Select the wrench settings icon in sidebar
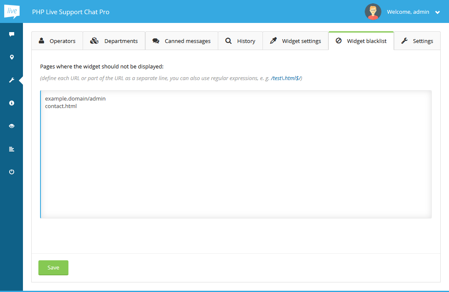The height and width of the screenshot is (292, 449). pyautogui.click(x=12, y=80)
